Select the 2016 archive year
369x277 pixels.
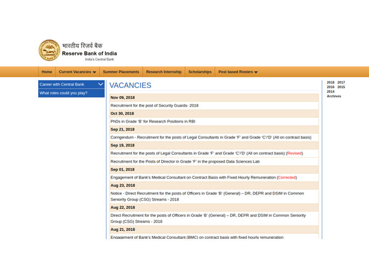pos(330,87)
